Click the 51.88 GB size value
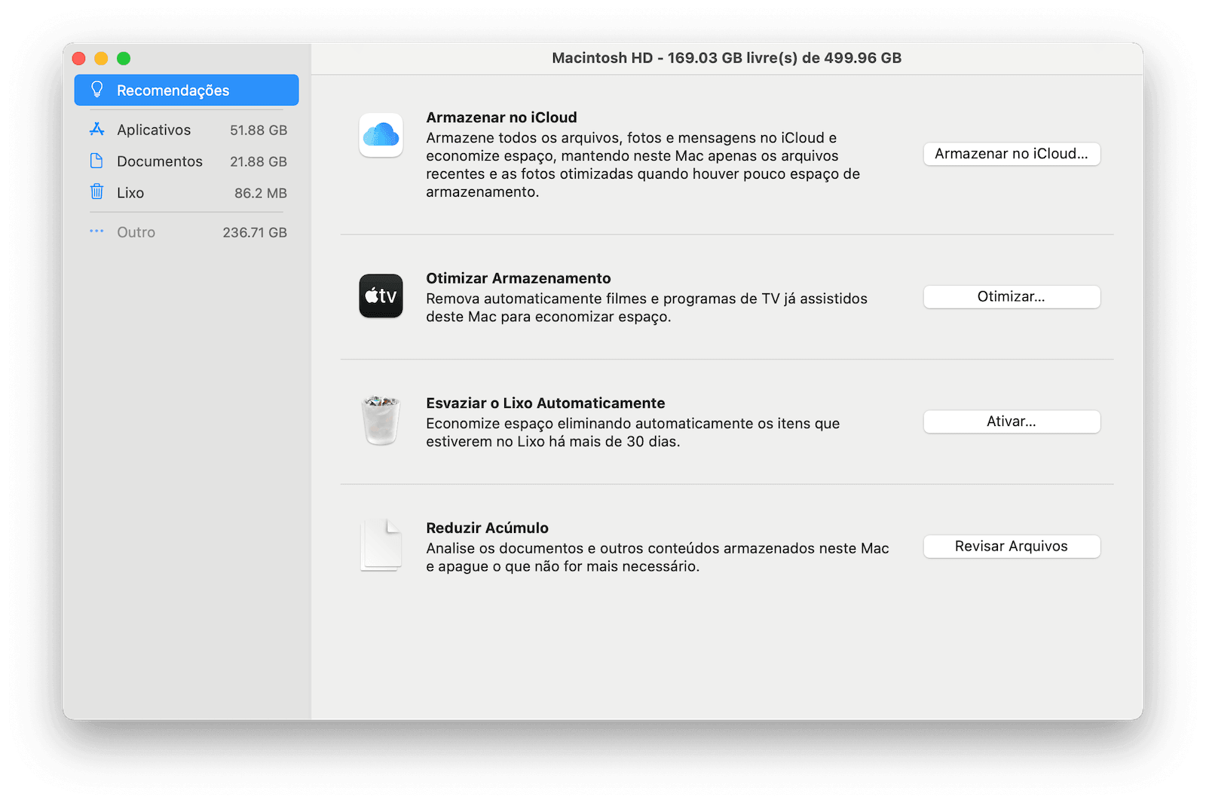This screenshot has height=803, width=1206. [x=259, y=130]
